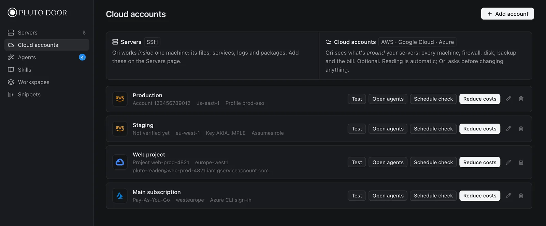The width and height of the screenshot is (546, 226).
Task: Reduce costs for Staging account
Action: click(480, 129)
